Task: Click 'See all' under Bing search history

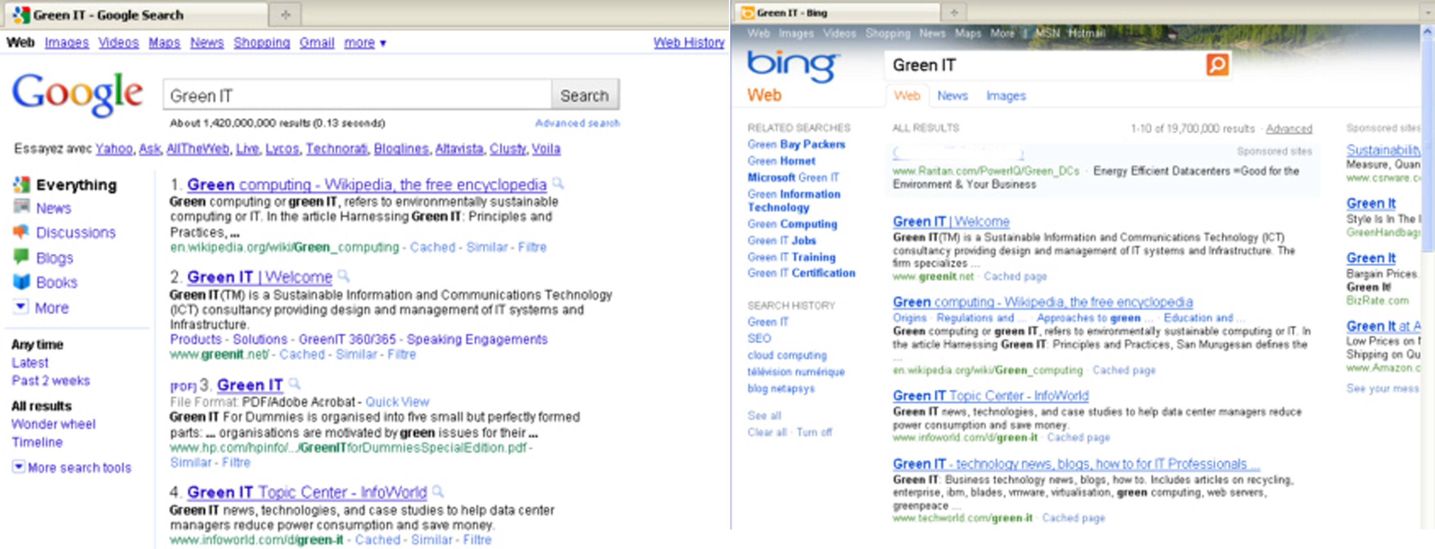Action: click(x=764, y=415)
